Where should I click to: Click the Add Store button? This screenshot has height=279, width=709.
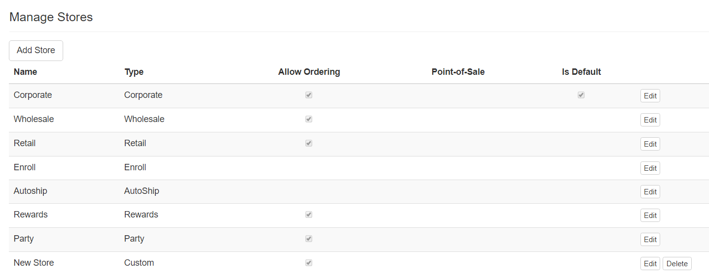[36, 51]
